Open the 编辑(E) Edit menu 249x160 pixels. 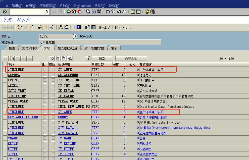(17, 6)
